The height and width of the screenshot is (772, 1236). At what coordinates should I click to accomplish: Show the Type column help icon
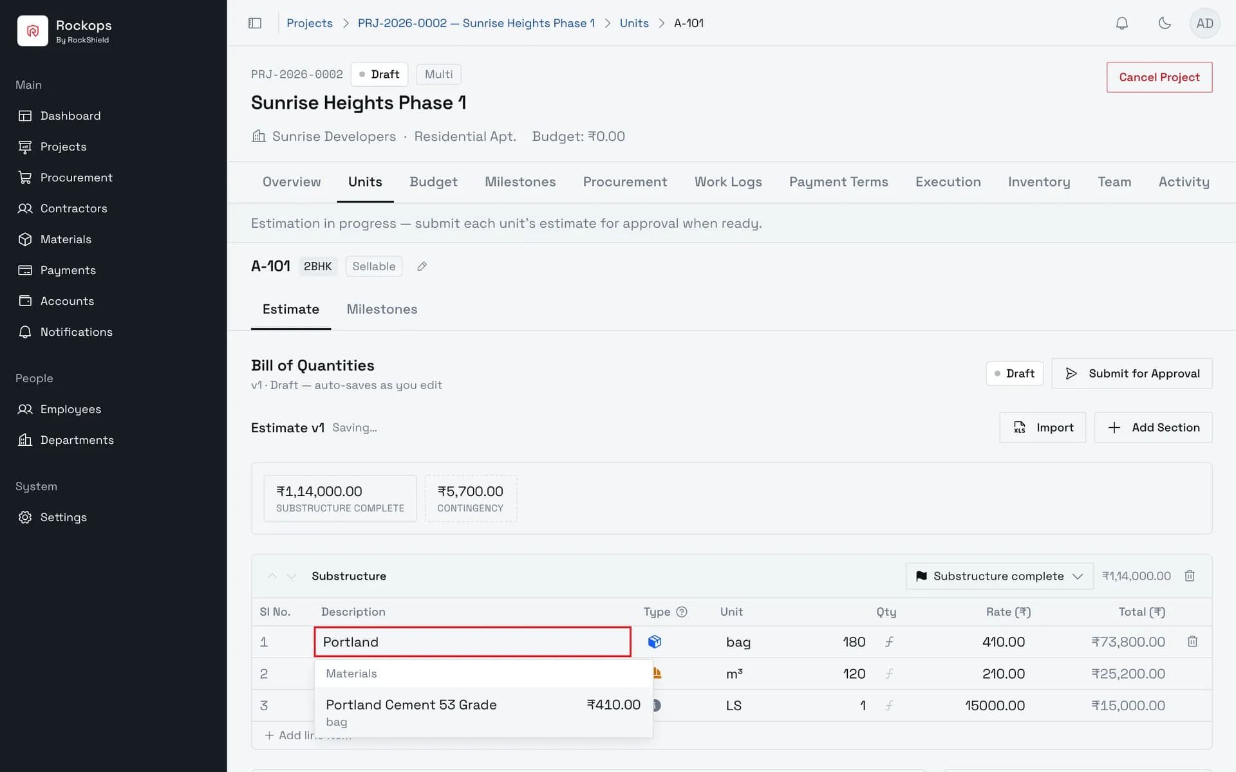pyautogui.click(x=682, y=612)
